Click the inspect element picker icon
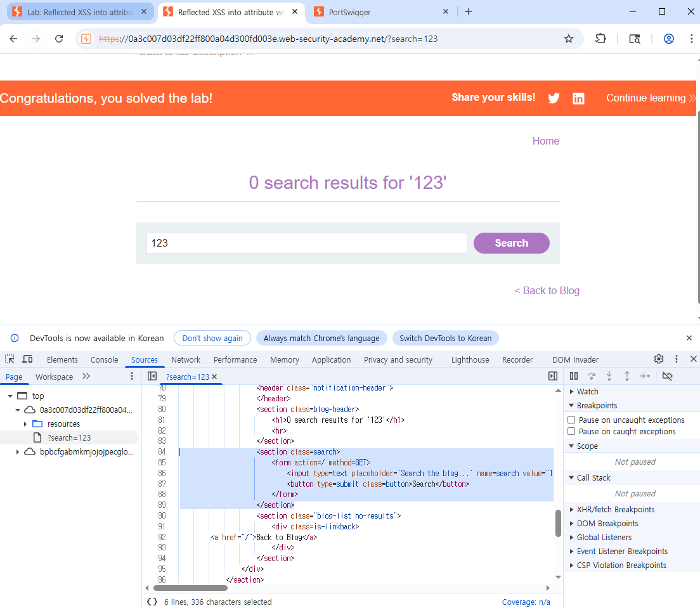 10,359
